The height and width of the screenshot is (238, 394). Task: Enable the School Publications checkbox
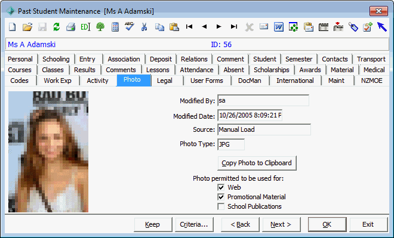click(x=221, y=206)
